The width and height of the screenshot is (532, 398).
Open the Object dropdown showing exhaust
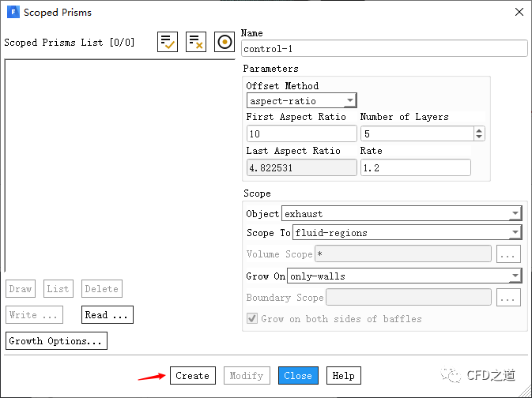pos(402,213)
